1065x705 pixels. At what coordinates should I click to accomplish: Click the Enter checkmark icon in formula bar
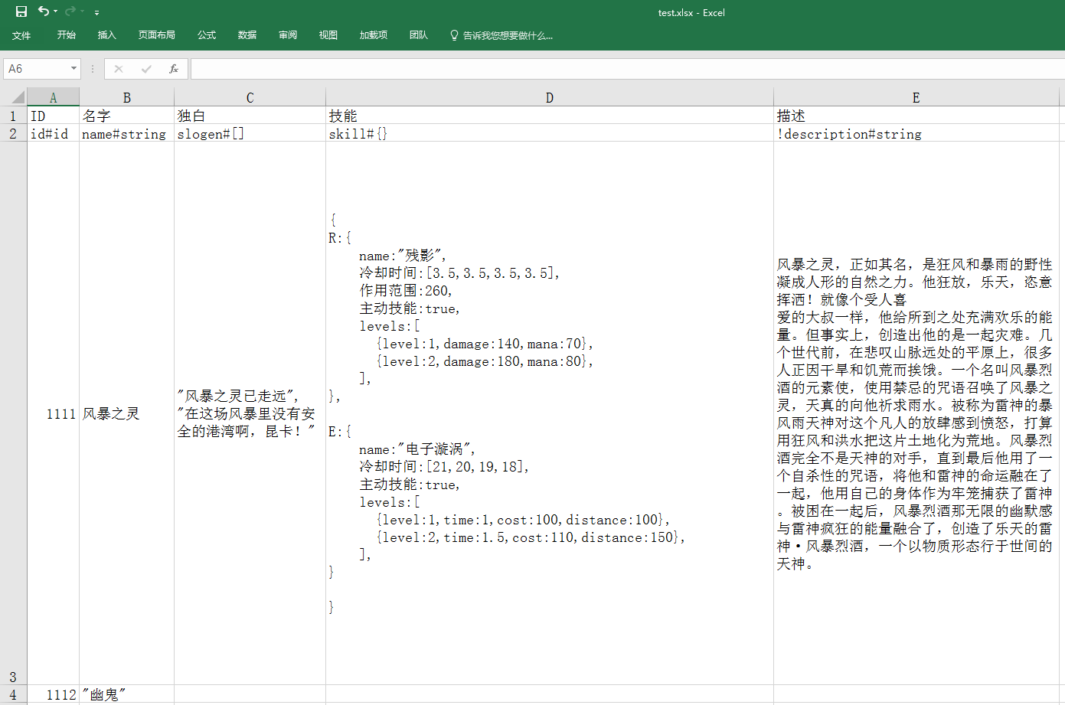(x=146, y=69)
